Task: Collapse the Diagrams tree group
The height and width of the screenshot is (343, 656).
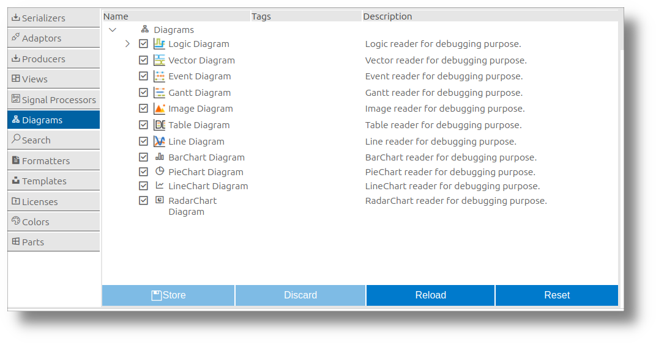Action: [113, 30]
